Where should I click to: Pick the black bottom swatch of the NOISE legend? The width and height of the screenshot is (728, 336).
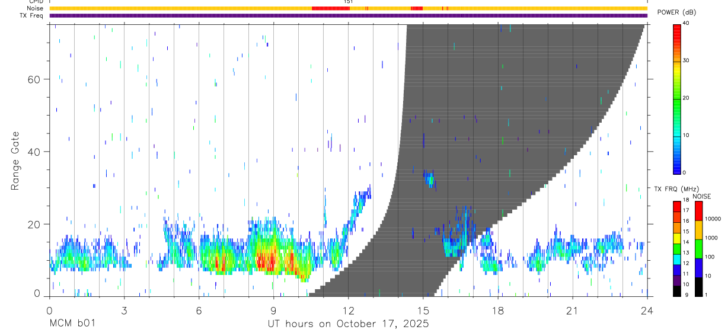coord(698,286)
